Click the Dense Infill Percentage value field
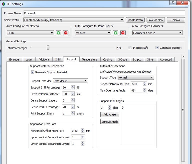Image resolution: width=192 pixels, height=164 pixels. point(67,107)
